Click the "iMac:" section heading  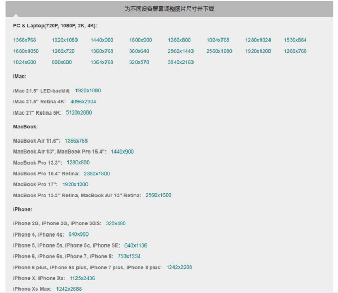coord(20,77)
